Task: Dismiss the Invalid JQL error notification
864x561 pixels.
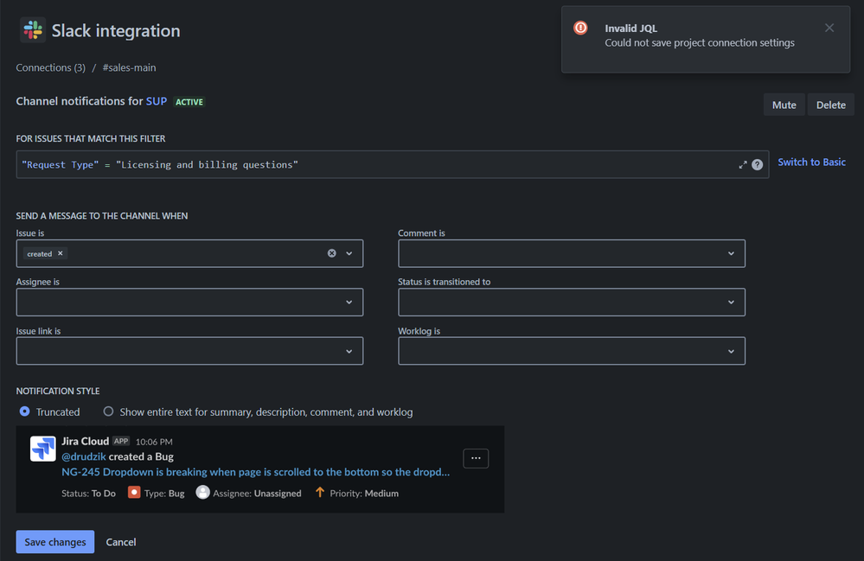Action: [x=829, y=28]
